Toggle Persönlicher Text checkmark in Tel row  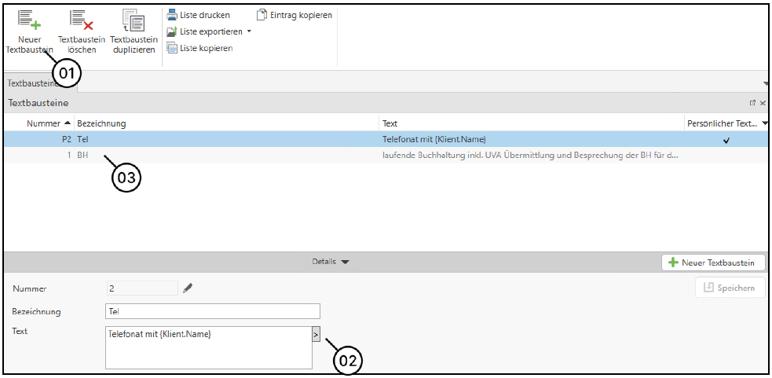(x=726, y=140)
